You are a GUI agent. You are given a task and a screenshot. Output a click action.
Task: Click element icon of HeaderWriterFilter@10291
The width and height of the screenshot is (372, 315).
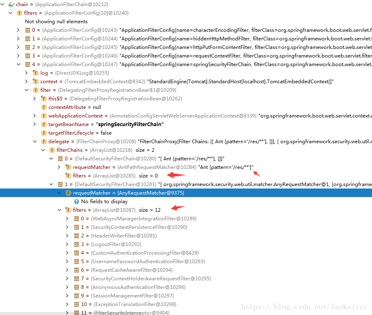coord(76,235)
